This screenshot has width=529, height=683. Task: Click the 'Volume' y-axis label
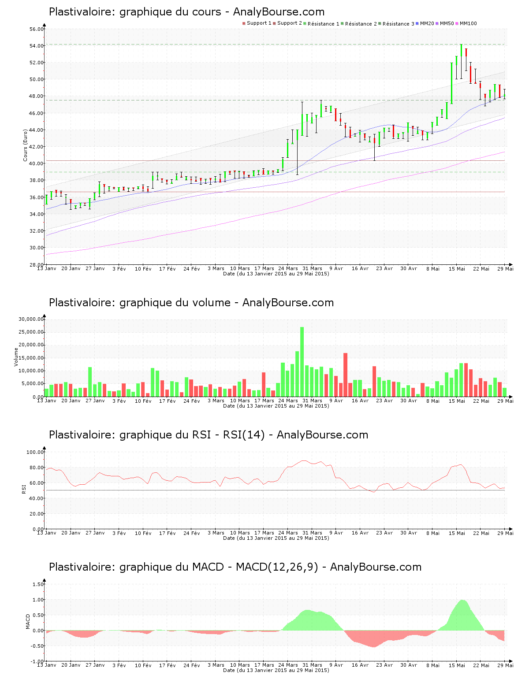click(x=16, y=357)
